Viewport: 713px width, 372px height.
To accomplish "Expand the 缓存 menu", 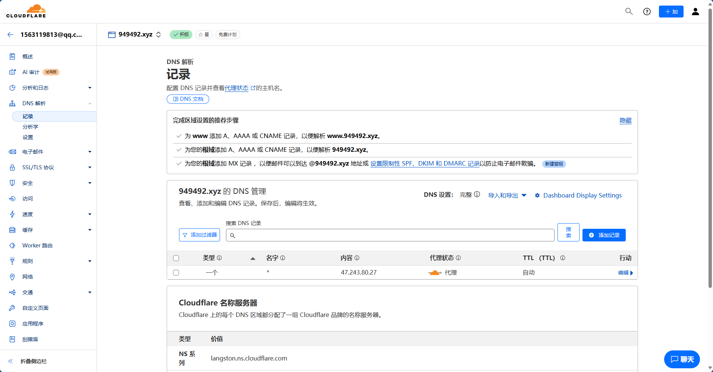I will tap(90, 230).
